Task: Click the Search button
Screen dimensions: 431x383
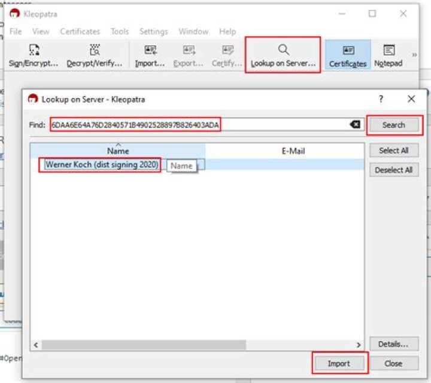Action: (394, 125)
